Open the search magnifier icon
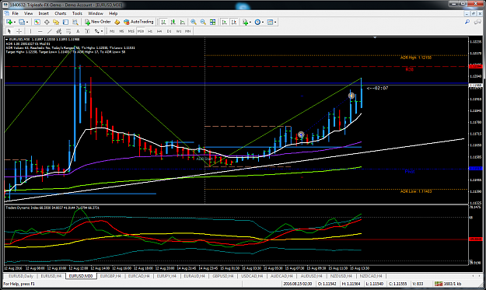Image resolution: width=486 pixels, height=290 pixels. (467, 22)
